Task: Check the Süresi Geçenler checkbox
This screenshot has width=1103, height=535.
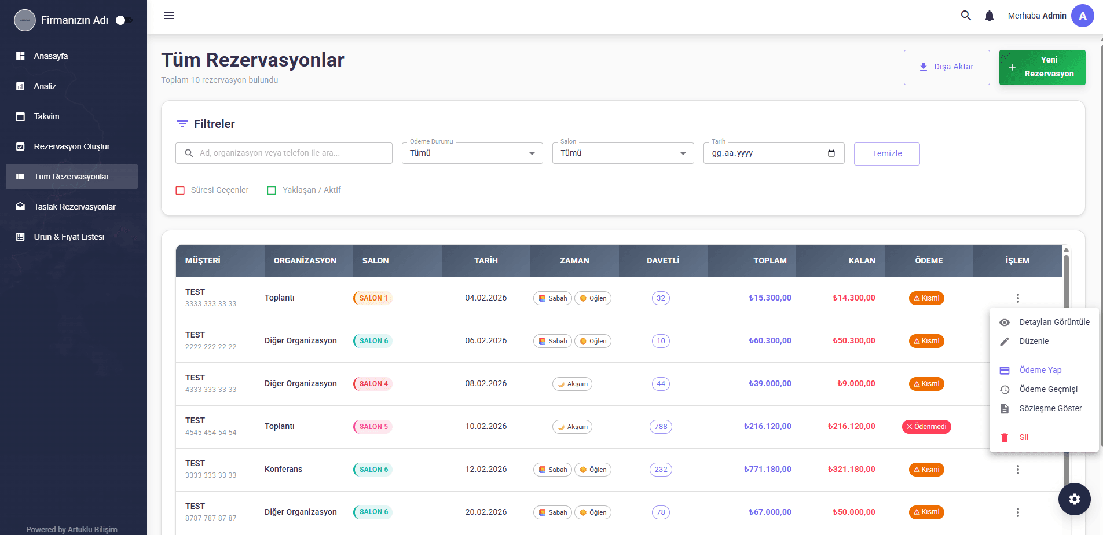Action: pos(180,190)
